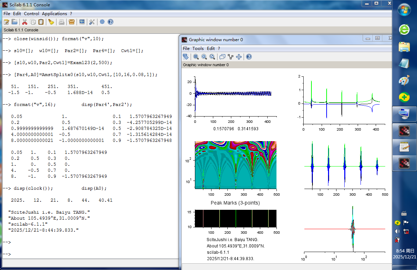Open the volume speaker tray icon
The height and width of the screenshot is (270, 417).
coord(397,231)
